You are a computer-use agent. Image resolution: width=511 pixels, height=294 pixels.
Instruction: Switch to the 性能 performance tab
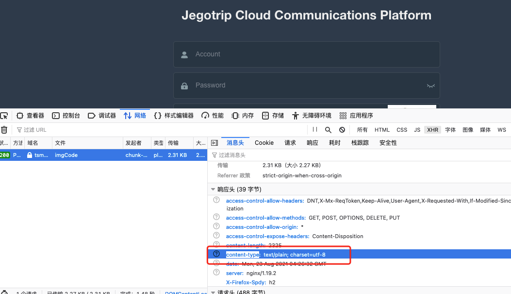213,116
